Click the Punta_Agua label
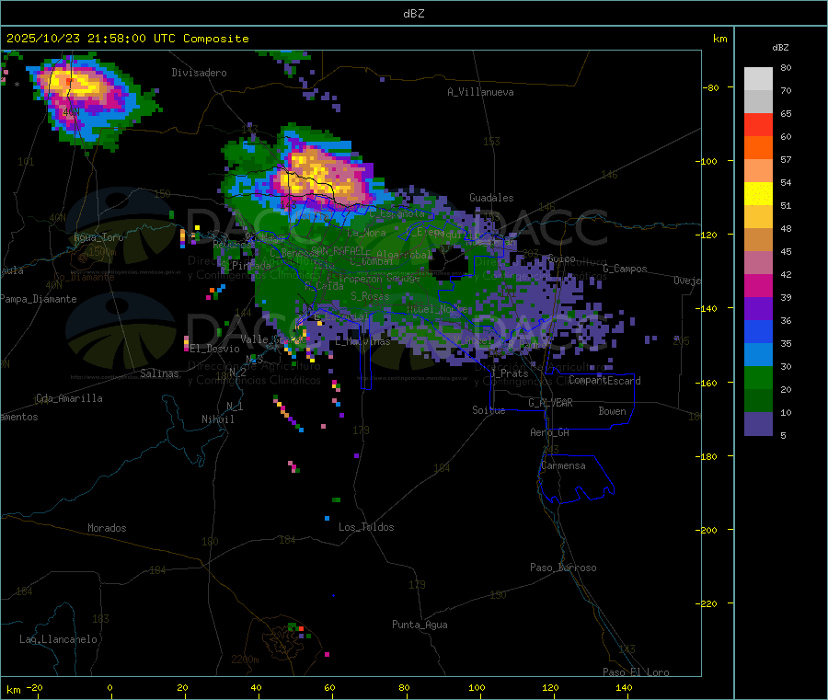 [x=420, y=625]
